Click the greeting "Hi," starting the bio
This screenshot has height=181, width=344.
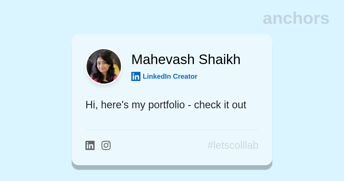pos(91,105)
